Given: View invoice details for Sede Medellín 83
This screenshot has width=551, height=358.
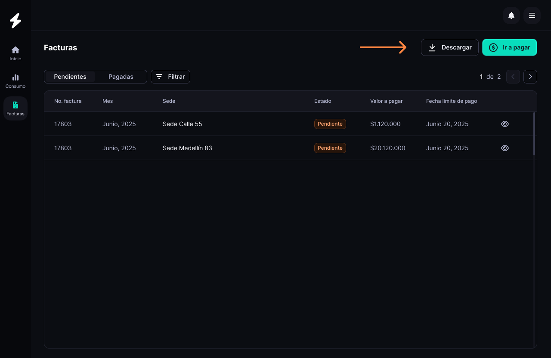Looking at the screenshot, I should tap(505, 148).
